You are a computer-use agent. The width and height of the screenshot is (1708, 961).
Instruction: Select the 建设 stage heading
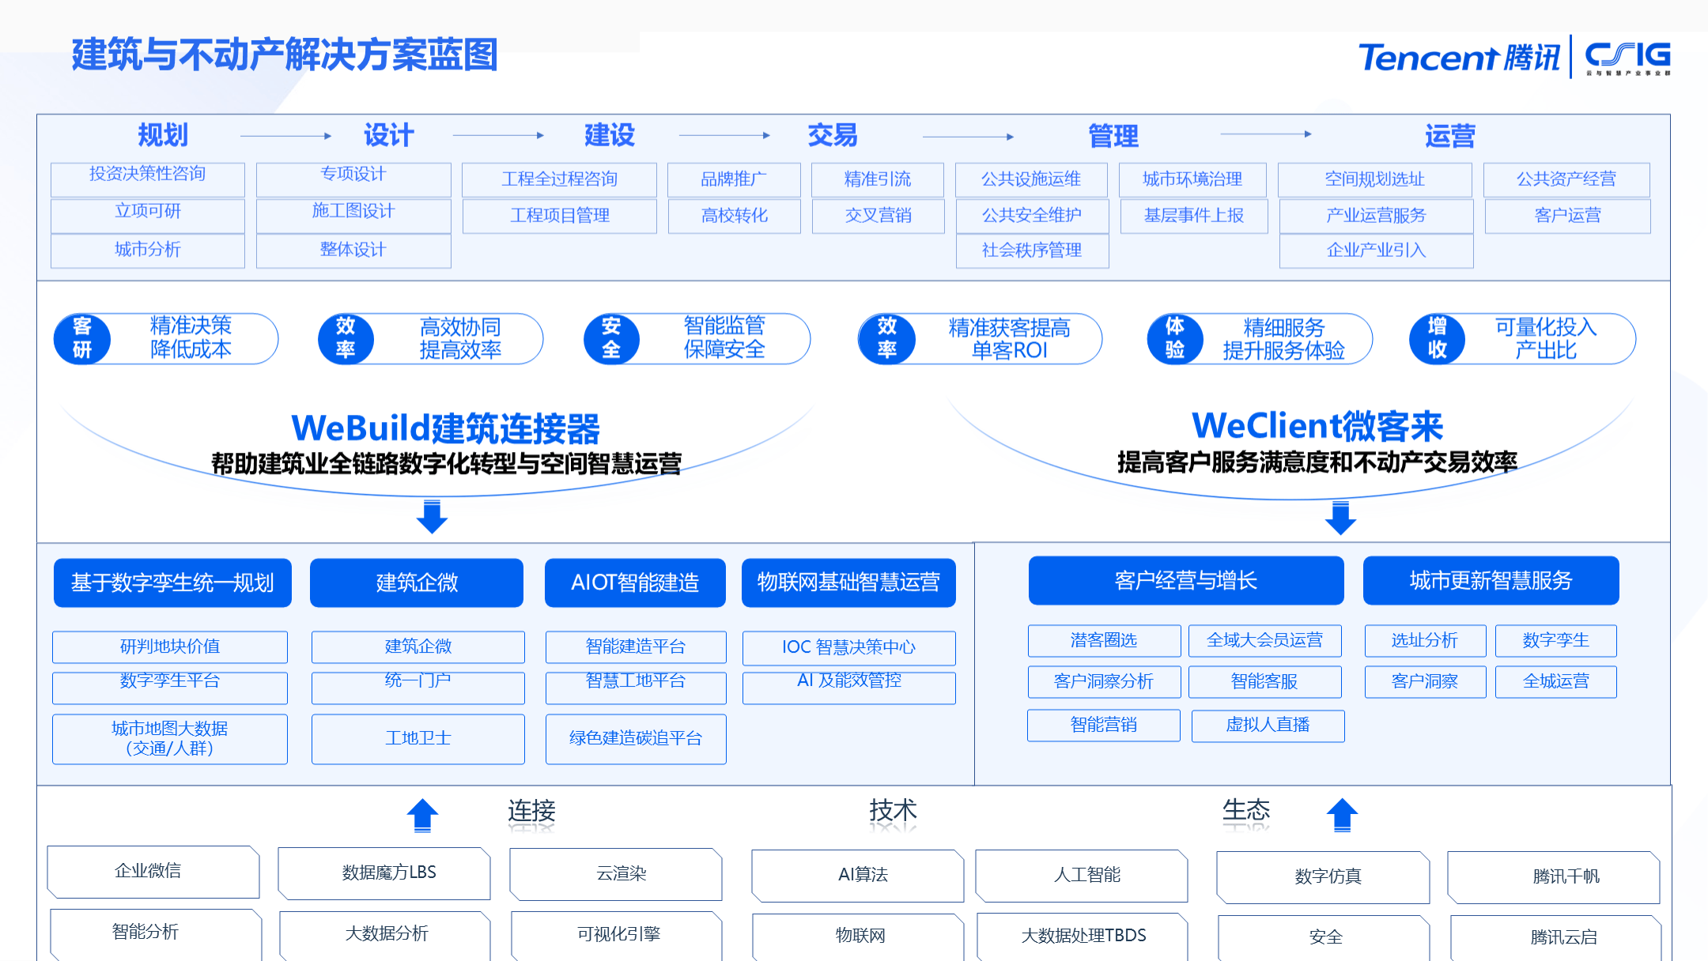coord(610,135)
